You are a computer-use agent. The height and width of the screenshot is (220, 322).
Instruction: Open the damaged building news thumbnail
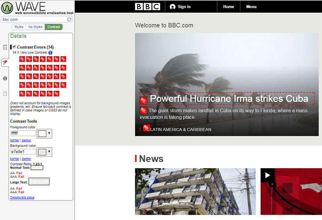195,192
